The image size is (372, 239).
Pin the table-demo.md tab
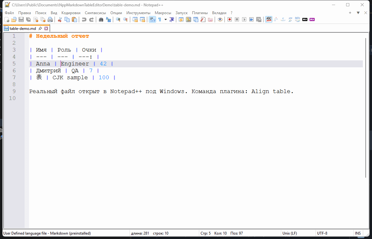pyautogui.click(x=40, y=28)
